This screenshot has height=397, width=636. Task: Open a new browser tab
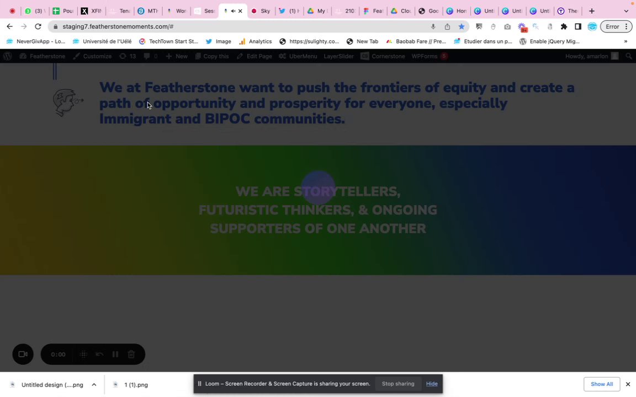pyautogui.click(x=591, y=11)
